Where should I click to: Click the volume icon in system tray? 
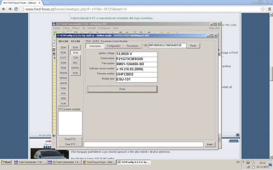[254, 162]
